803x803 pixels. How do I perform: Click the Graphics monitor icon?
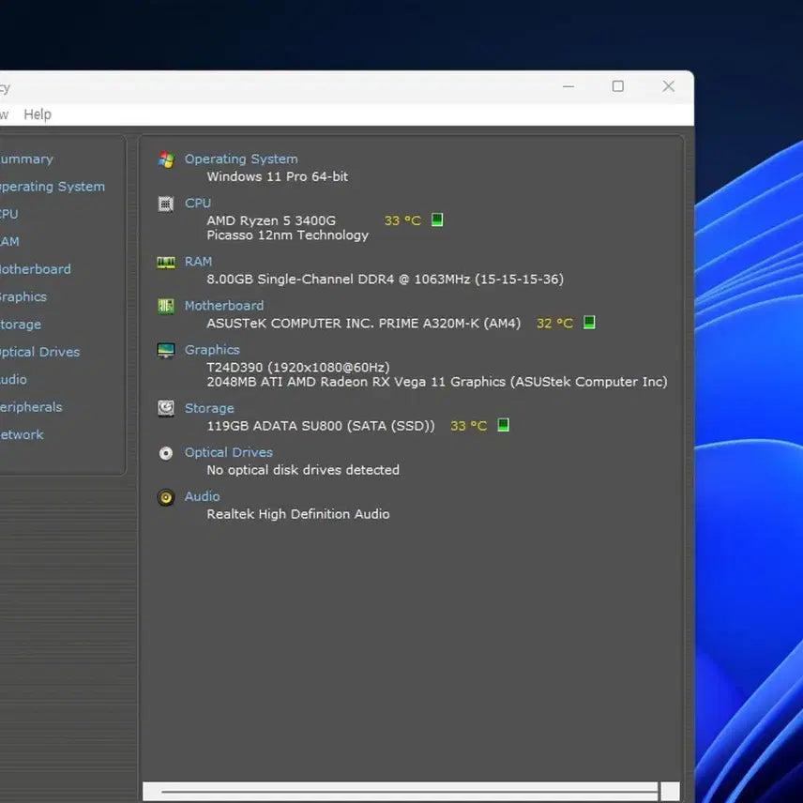coord(165,350)
